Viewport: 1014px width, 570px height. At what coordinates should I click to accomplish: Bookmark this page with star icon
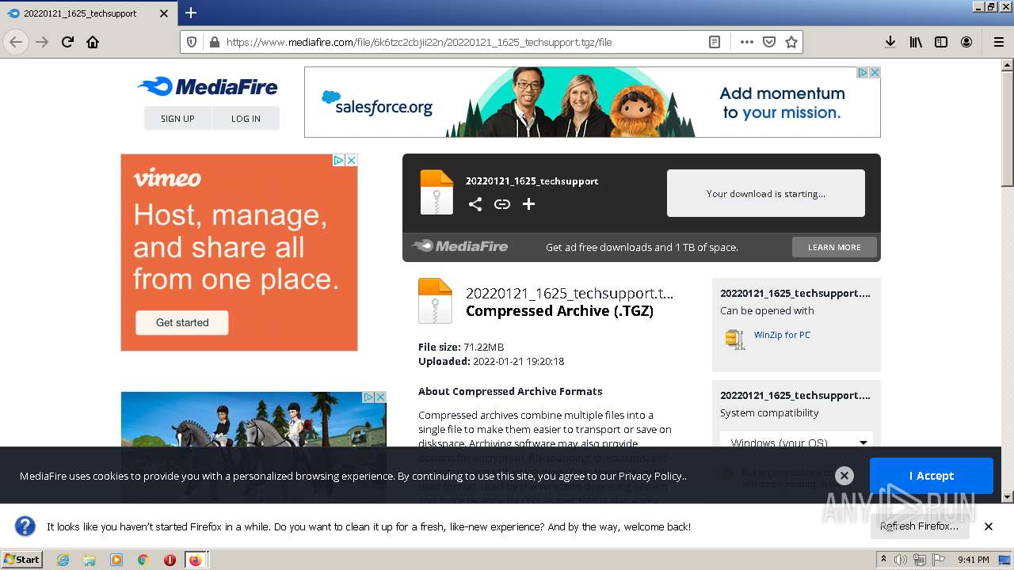pos(791,42)
